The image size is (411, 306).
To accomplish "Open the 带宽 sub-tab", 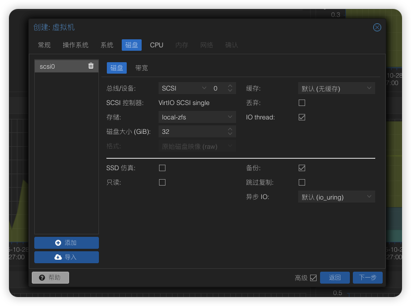I will point(142,68).
